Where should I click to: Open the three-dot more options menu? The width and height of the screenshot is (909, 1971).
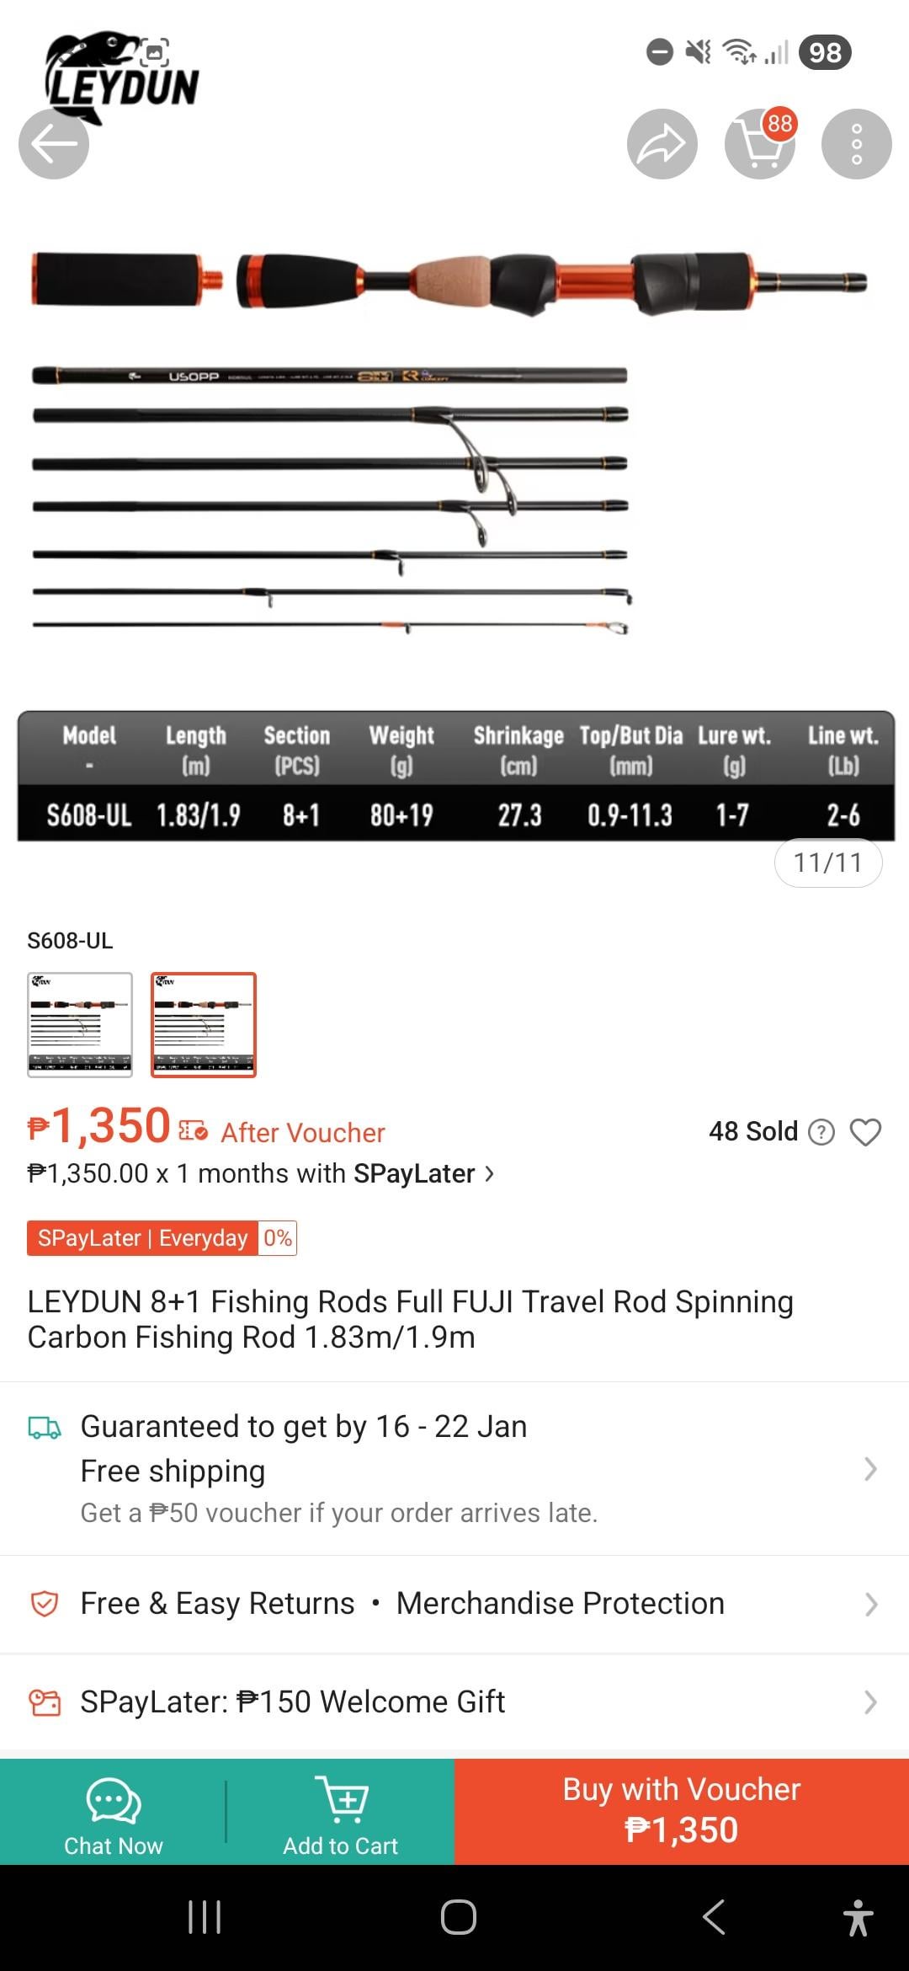(x=856, y=144)
